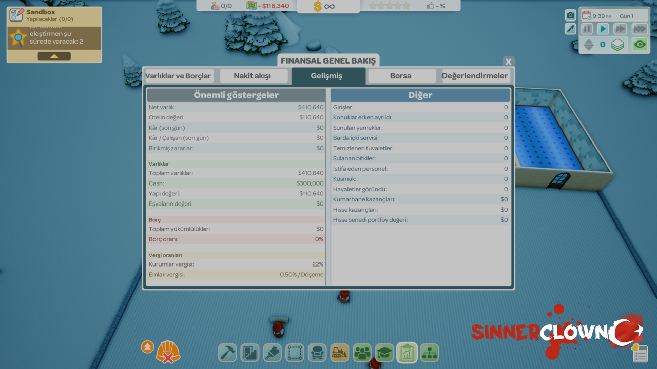Select the bulldozer demolish tool
657x369 pixels.
(x=340, y=353)
